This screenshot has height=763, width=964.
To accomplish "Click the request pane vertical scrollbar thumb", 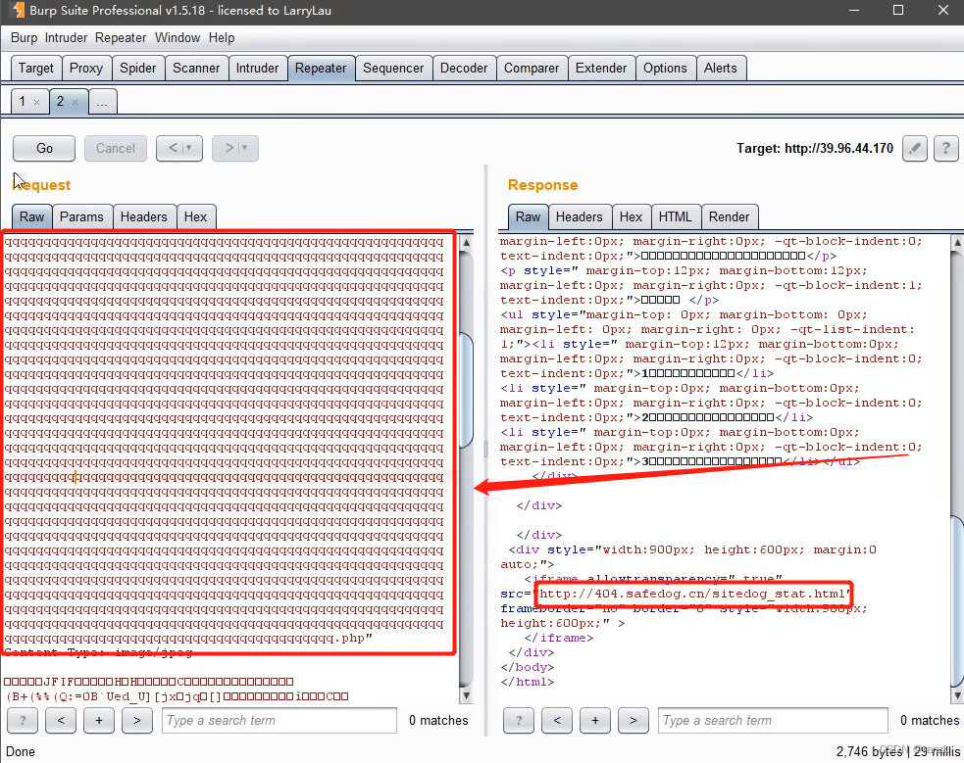I will tap(467, 390).
